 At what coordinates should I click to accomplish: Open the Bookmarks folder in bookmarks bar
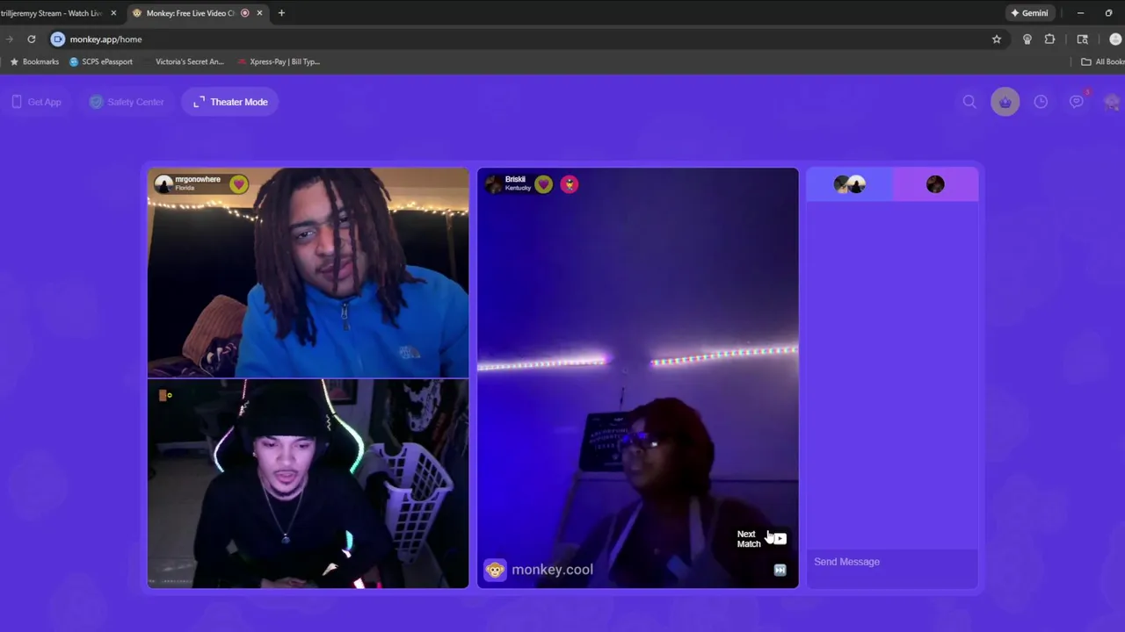click(x=34, y=61)
